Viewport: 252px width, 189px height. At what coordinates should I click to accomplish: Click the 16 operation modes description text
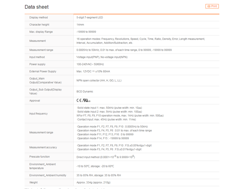(141, 41)
